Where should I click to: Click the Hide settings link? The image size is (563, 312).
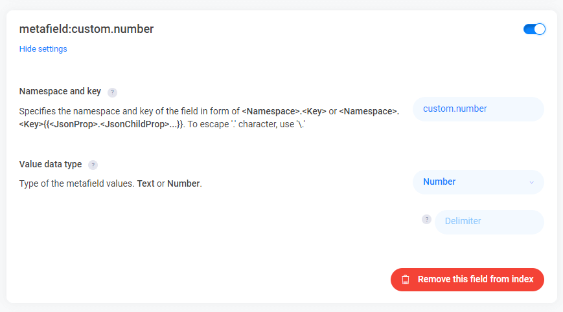click(43, 49)
